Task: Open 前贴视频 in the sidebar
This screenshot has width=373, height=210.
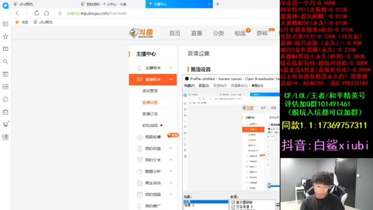Action: click(x=150, y=125)
